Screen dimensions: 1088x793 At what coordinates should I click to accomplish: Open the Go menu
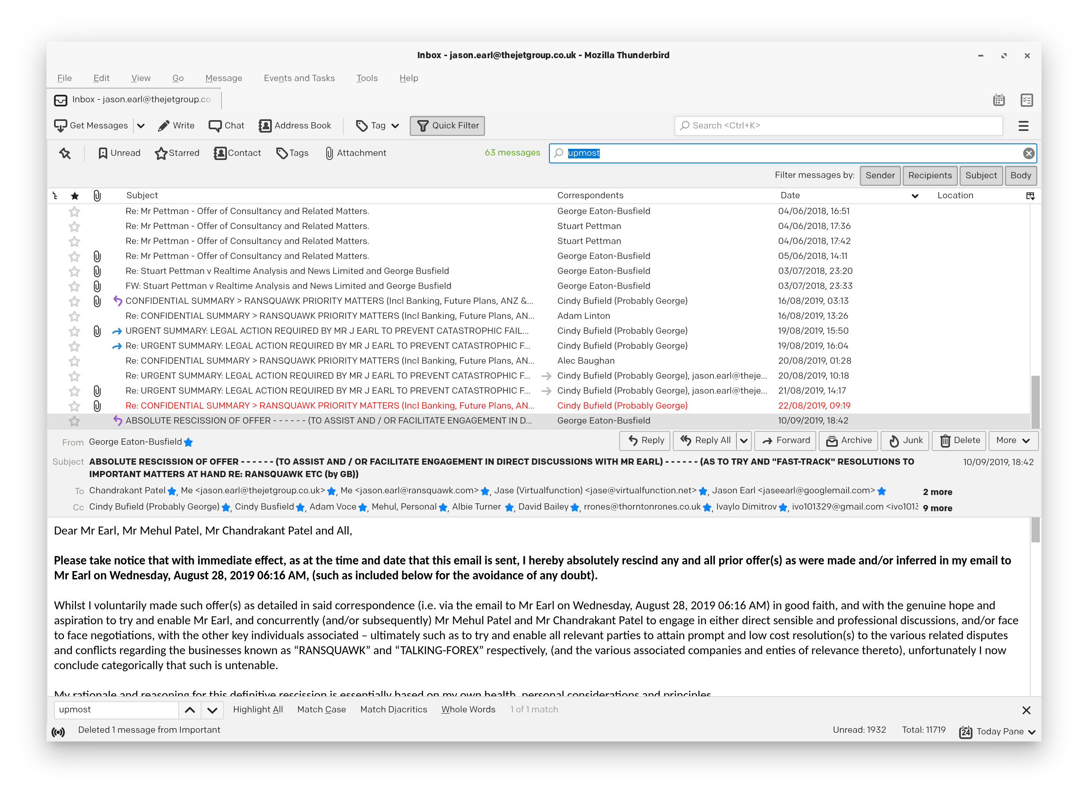(x=178, y=78)
